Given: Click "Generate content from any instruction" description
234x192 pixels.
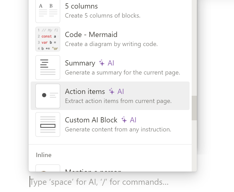Looking at the screenshot, I should pos(118,129).
